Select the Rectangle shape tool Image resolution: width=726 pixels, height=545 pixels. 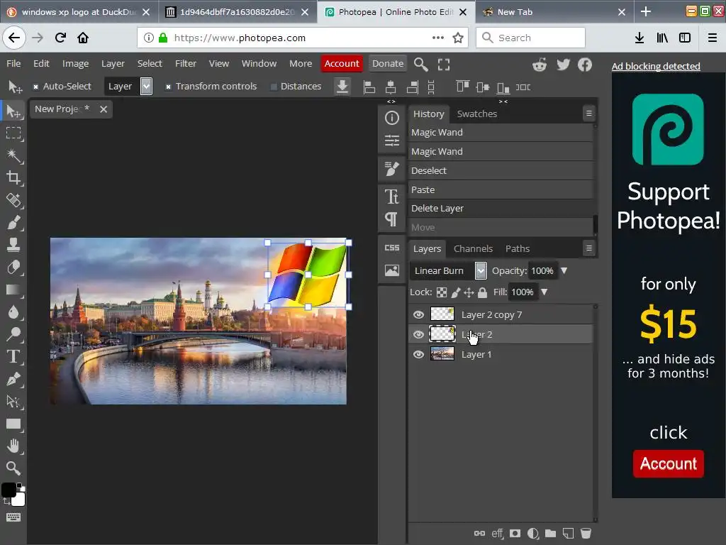point(13,424)
